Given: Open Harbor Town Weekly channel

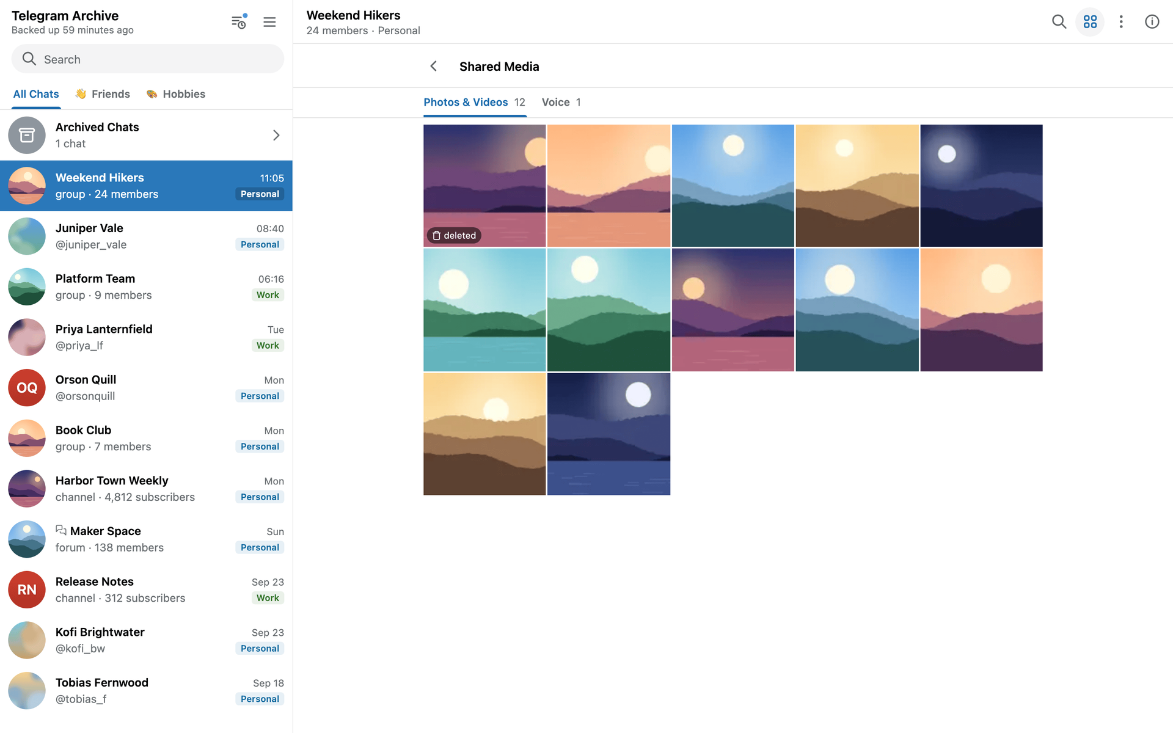Looking at the screenshot, I should pos(146,489).
